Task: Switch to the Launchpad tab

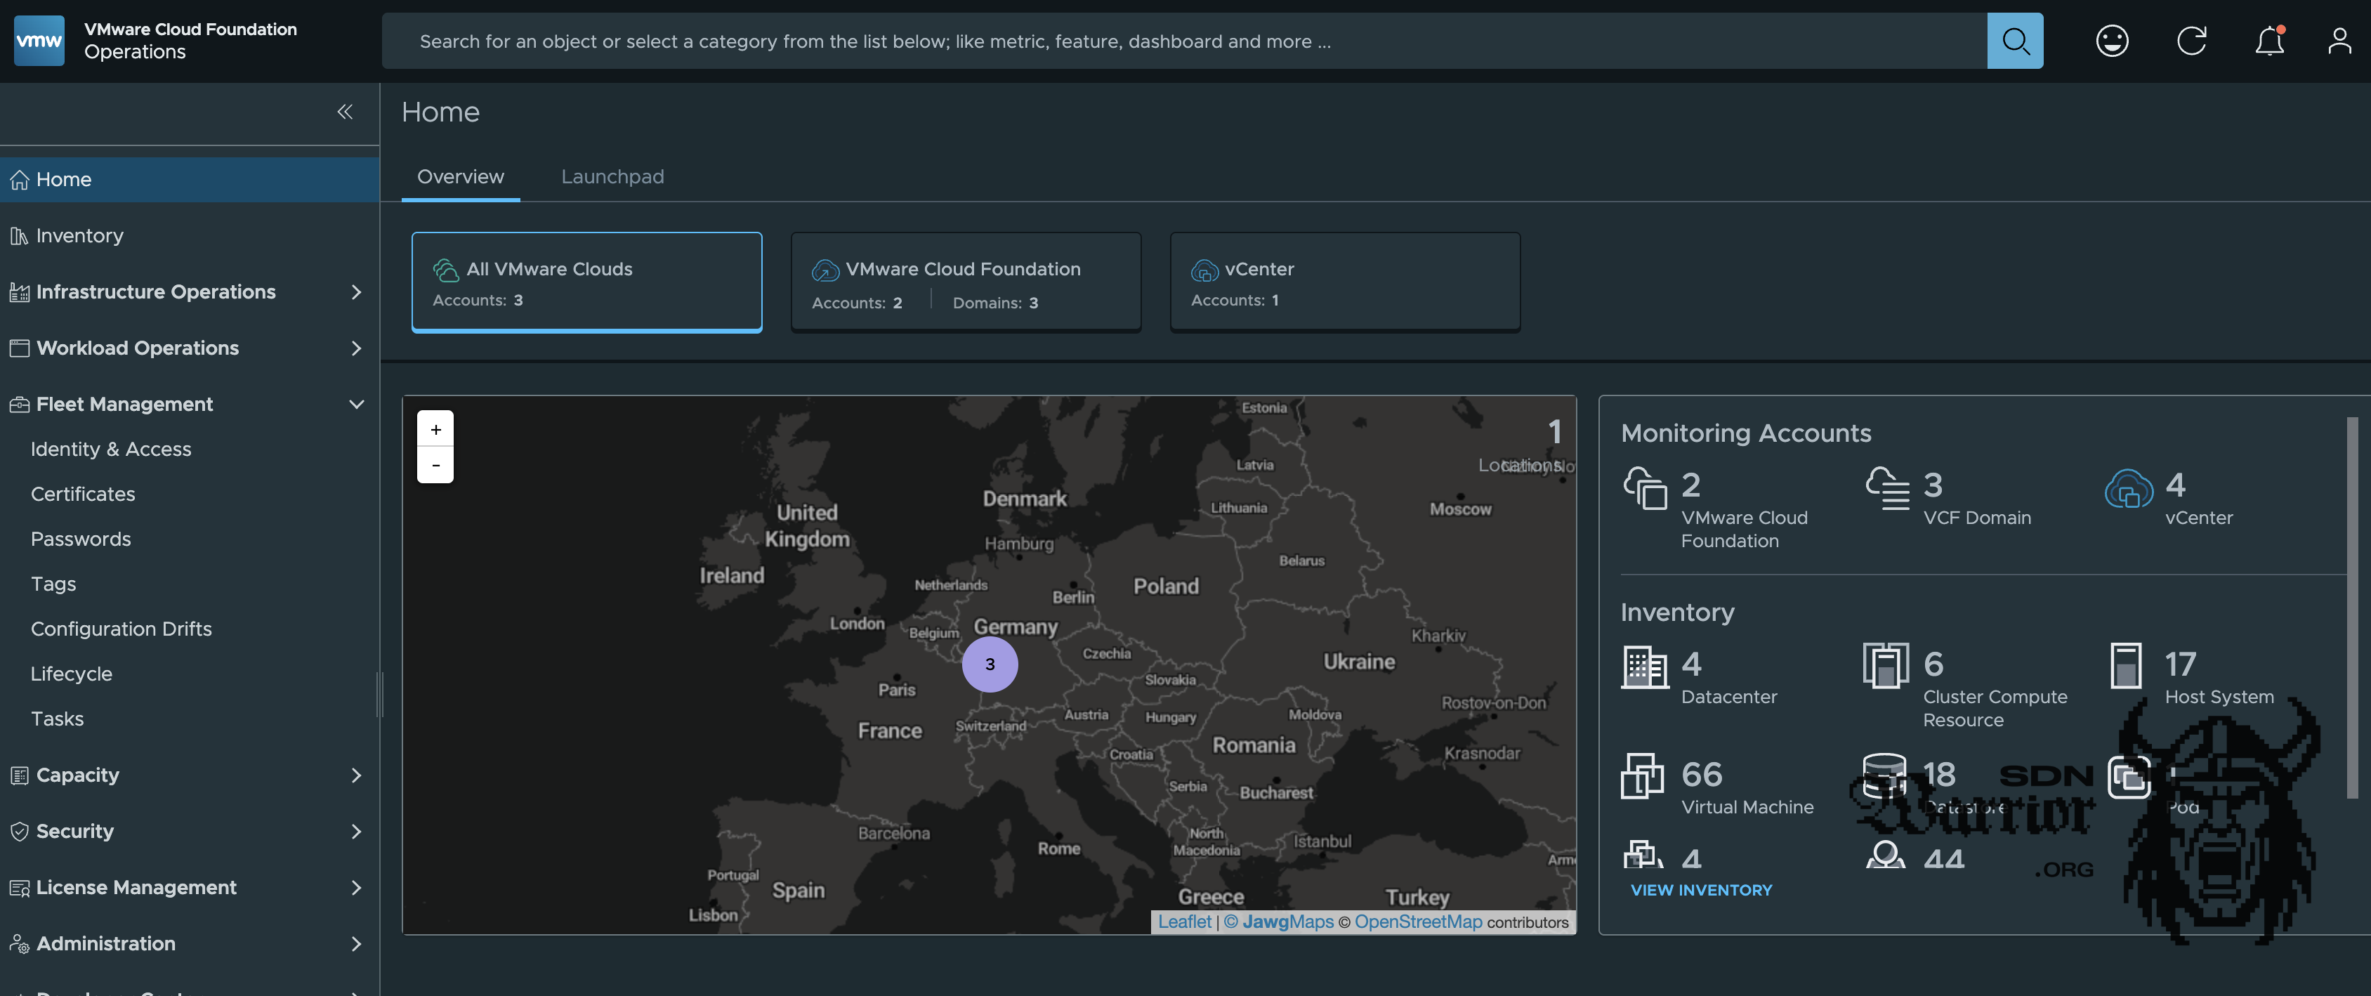Action: (x=612, y=177)
